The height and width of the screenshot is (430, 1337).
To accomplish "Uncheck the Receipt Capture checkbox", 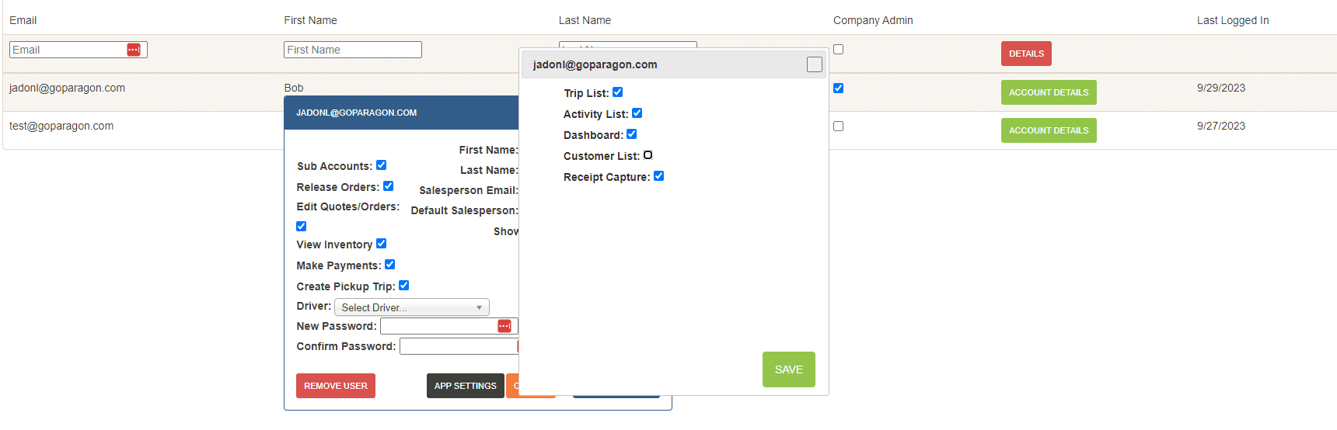I will [x=658, y=176].
